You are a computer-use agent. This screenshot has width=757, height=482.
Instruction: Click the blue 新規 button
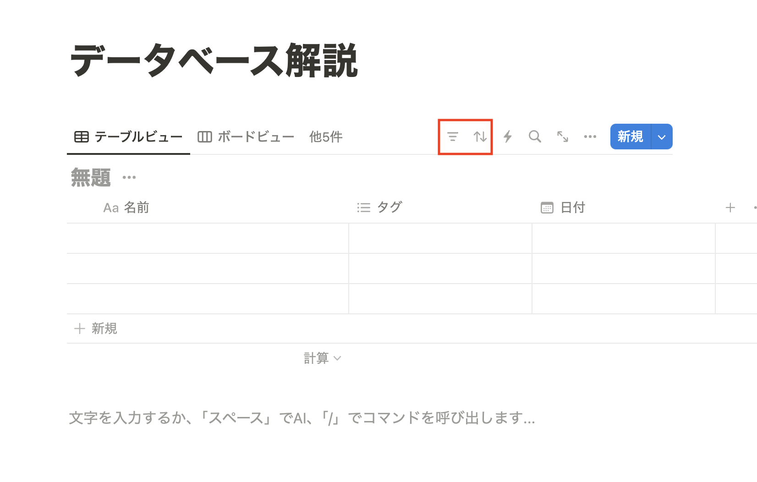631,137
